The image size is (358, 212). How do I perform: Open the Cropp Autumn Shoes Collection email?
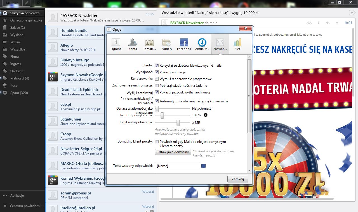coord(75,136)
